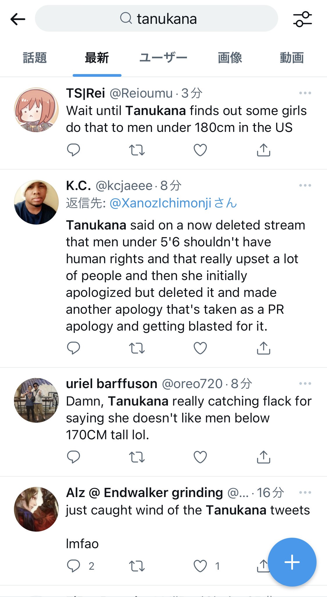This screenshot has width=327, height=597.
Task: Compose a new tweet with plus button
Action: [292, 562]
